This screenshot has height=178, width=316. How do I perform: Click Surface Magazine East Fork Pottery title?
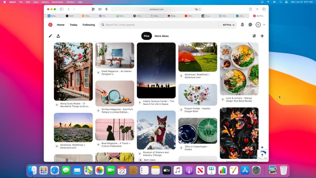click(117, 111)
